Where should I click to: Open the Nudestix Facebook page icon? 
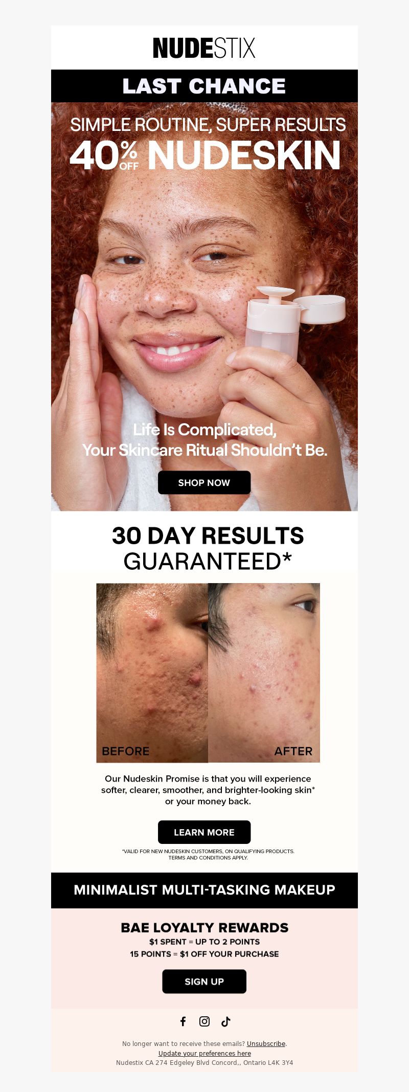point(183,1021)
